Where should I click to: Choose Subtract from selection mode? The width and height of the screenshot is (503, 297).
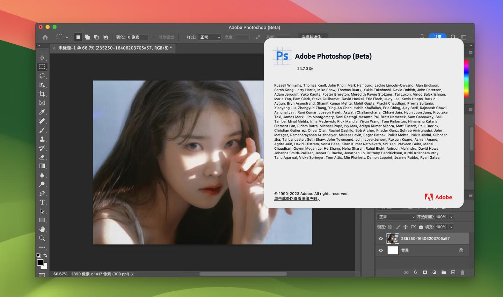point(96,37)
